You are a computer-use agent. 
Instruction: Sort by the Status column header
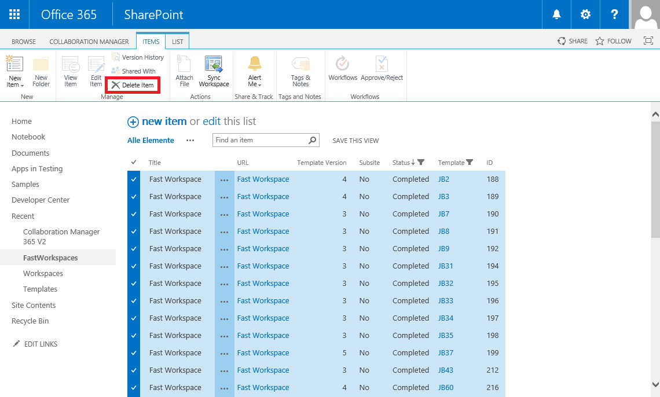tap(401, 163)
